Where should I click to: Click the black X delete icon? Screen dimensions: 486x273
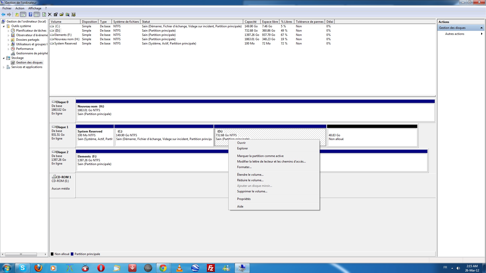point(50,15)
